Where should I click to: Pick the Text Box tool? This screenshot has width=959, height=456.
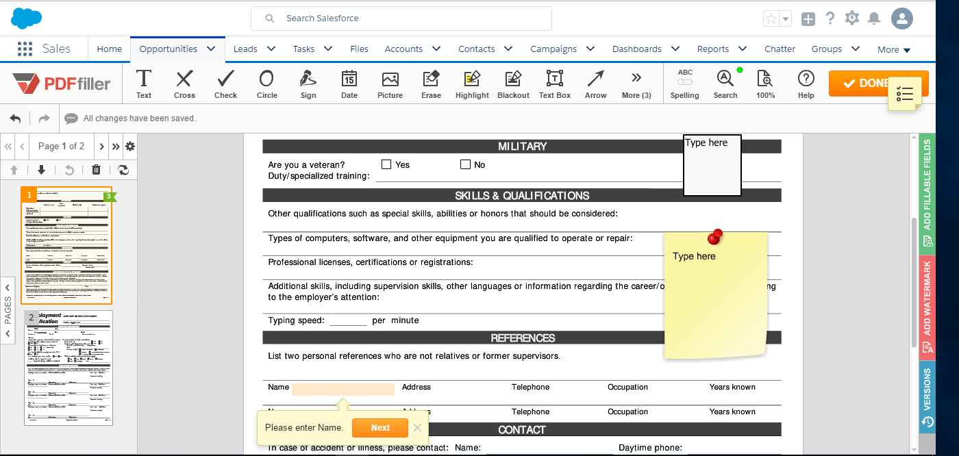pos(555,84)
